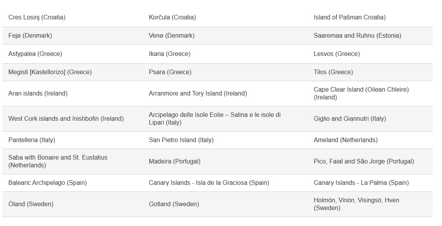Click Arranmore and Tory Island (Ireland)
The image size is (442, 226).
[x=198, y=94]
